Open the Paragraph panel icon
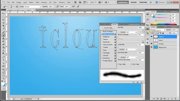Viewport: 180px width, 101px height. [x=147, y=43]
